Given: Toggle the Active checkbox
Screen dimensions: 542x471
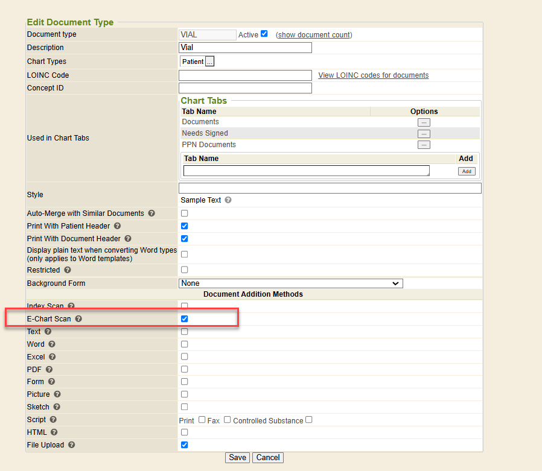Looking at the screenshot, I should tap(264, 34).
